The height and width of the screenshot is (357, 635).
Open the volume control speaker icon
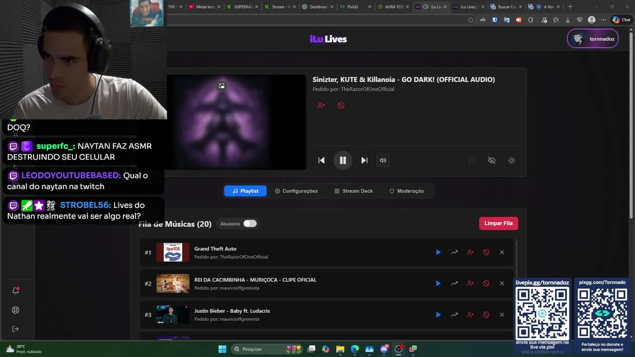[382, 160]
